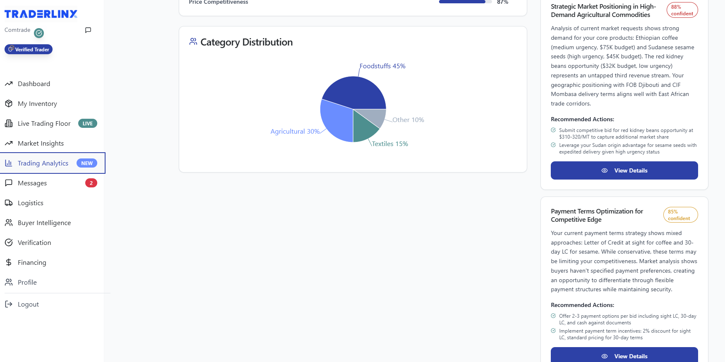Click the green verified checkmark beside Comtrade
725x362 pixels.
(39, 33)
